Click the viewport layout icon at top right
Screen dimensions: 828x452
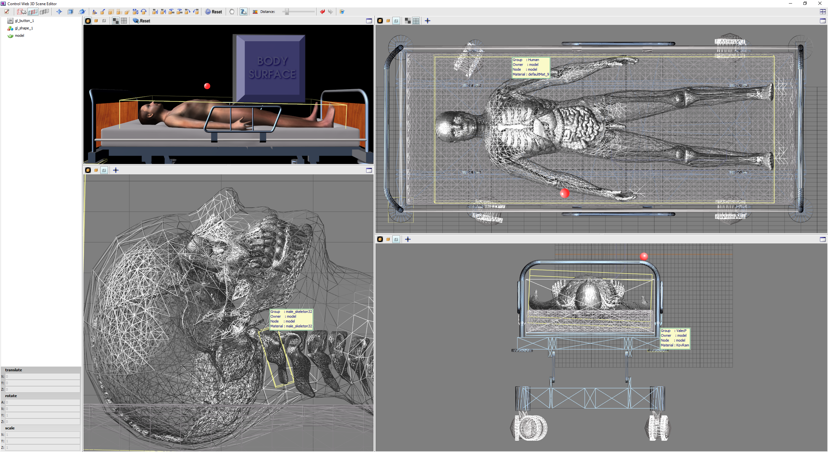tap(823, 12)
